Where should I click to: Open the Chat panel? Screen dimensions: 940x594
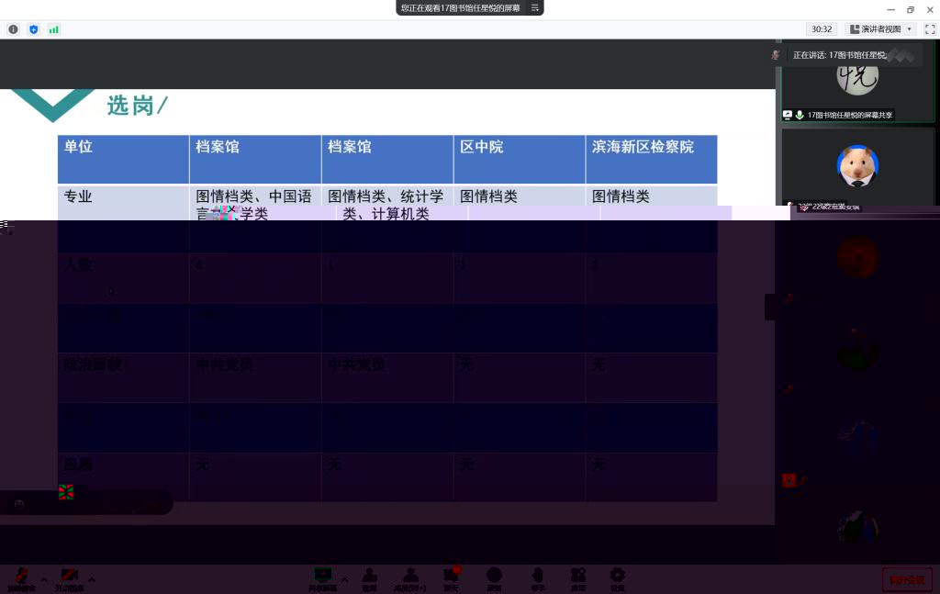coord(451,577)
